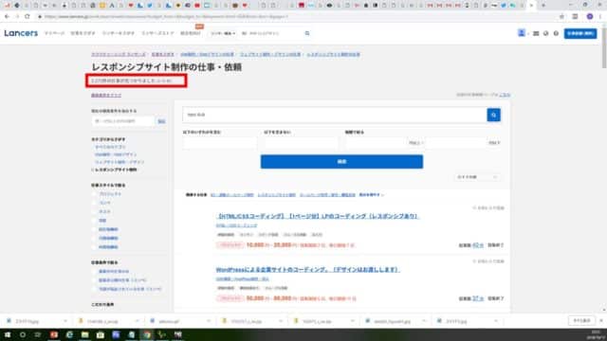Screen dimensions: 607x341
Task: Open the messages envelope icon
Action: [x=536, y=34]
